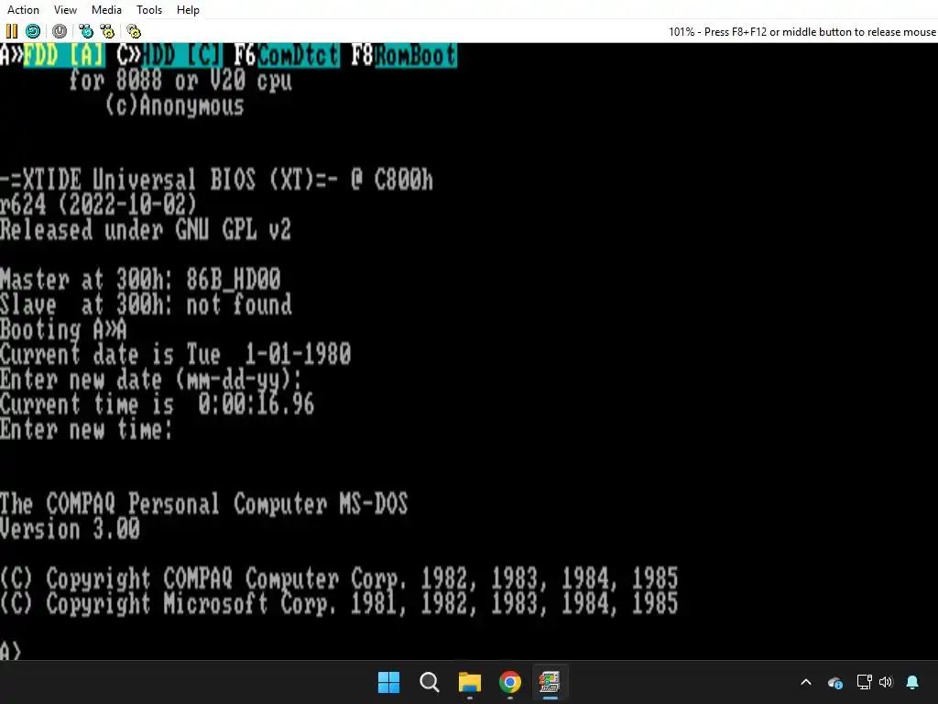This screenshot has width=938, height=704.
Task: Open the Tools menu
Action: (x=149, y=9)
